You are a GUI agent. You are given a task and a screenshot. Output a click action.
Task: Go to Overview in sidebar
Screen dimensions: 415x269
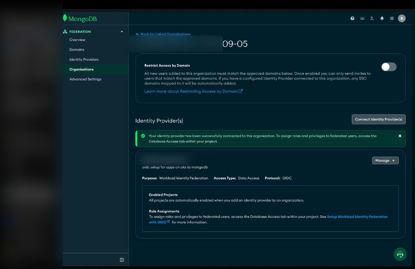pyautogui.click(x=77, y=40)
